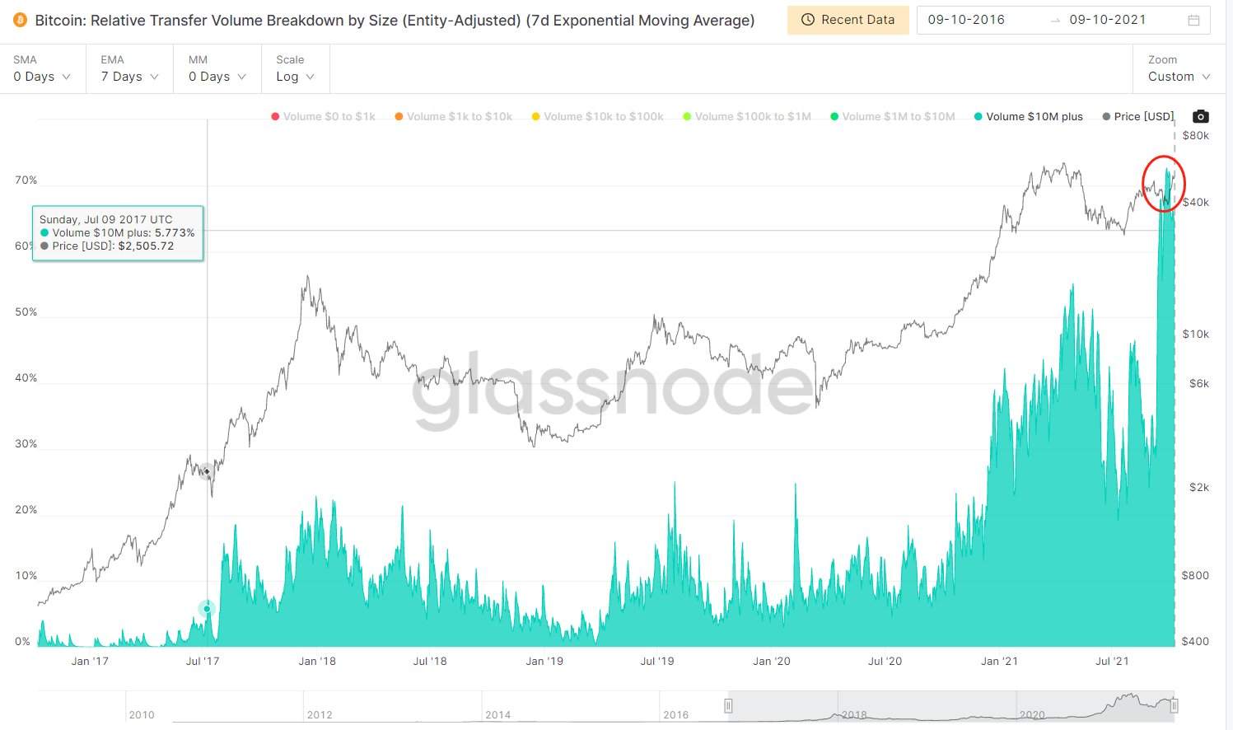Grab the left handle of the navigator range
Image resolution: width=1233 pixels, height=730 pixels.
pyautogui.click(x=728, y=705)
